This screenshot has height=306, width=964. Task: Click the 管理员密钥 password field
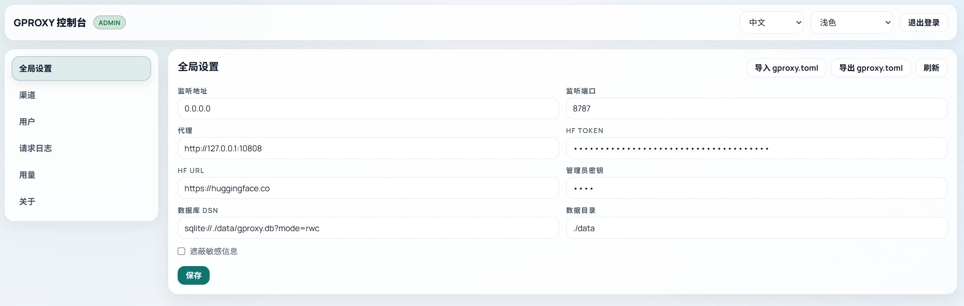click(756, 188)
